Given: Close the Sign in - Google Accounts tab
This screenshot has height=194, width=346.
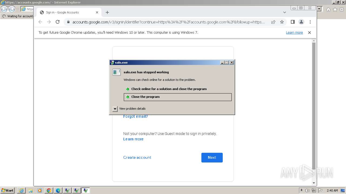Looking at the screenshot, I should click(x=97, y=12).
